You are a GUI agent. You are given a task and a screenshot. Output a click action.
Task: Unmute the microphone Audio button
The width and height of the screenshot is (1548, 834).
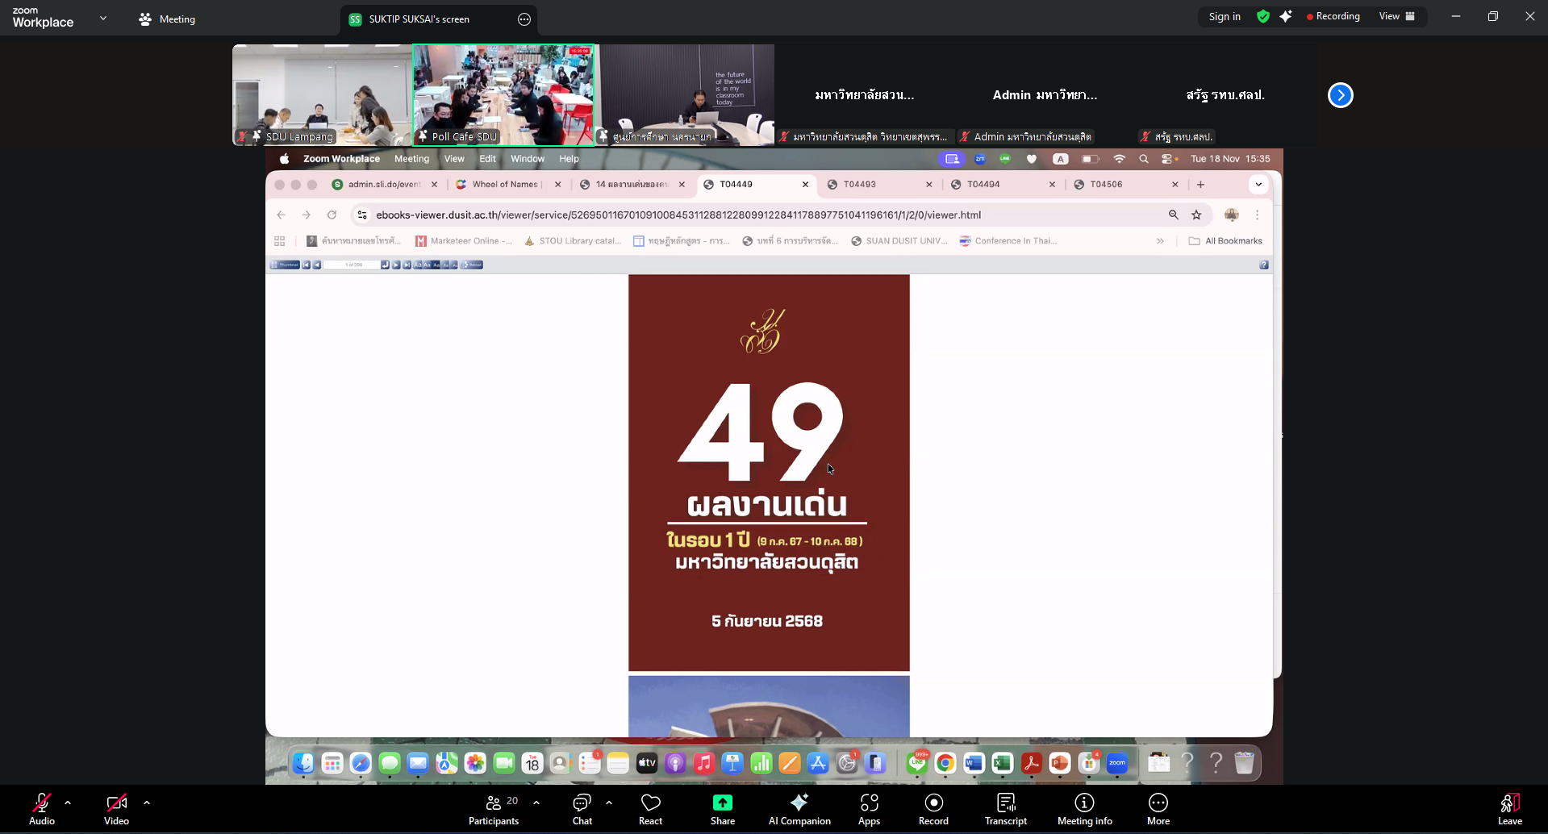pyautogui.click(x=42, y=809)
